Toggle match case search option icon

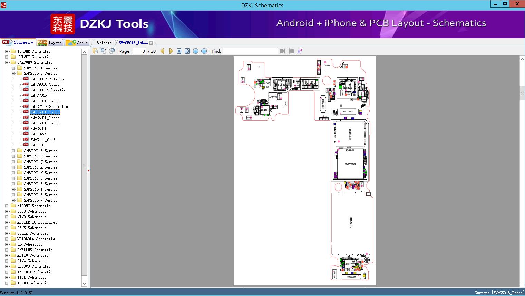point(300,51)
